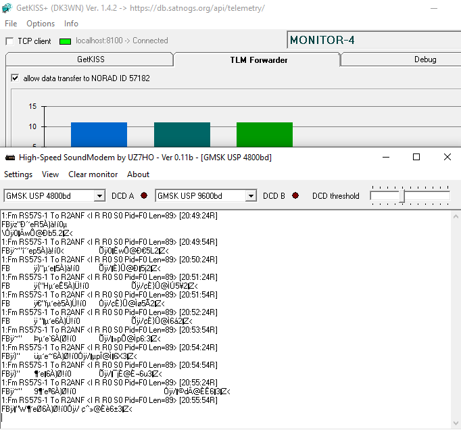Click the frame line timestamped 20:52:24R
Viewport: 461px width, 430px height.
tap(110, 312)
